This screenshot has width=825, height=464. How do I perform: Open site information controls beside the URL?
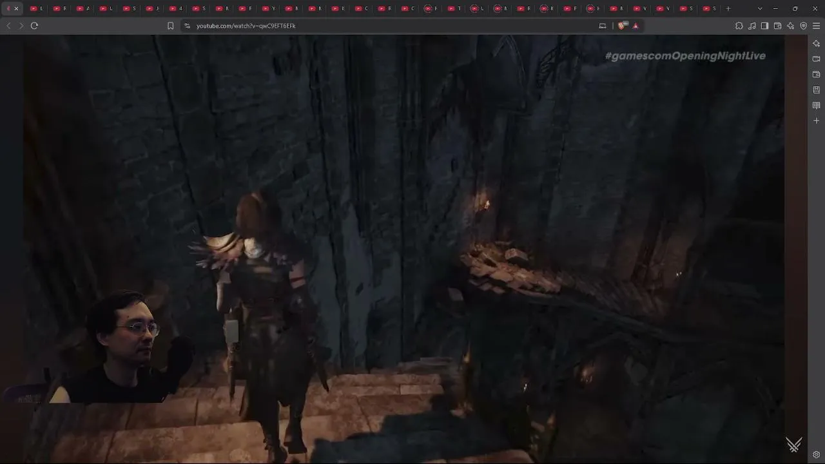click(187, 26)
